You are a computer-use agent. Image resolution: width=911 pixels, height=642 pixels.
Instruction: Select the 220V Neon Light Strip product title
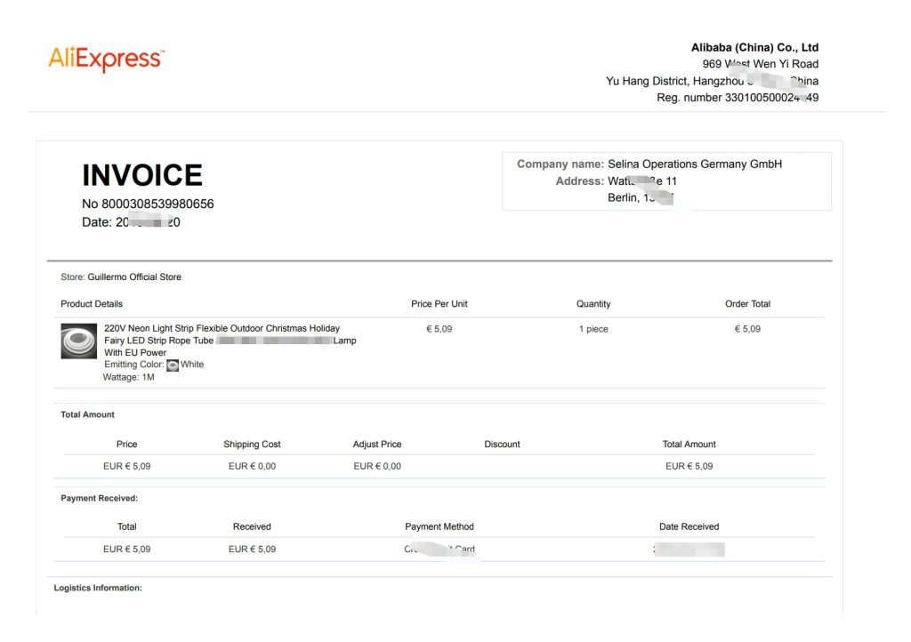coord(230,341)
